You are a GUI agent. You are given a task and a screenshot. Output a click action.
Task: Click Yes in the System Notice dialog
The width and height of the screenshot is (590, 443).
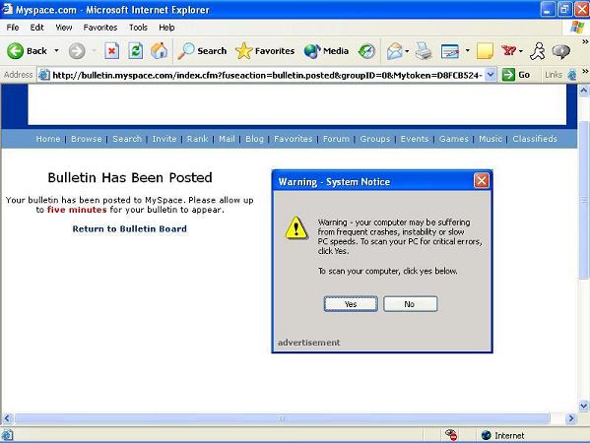click(351, 304)
